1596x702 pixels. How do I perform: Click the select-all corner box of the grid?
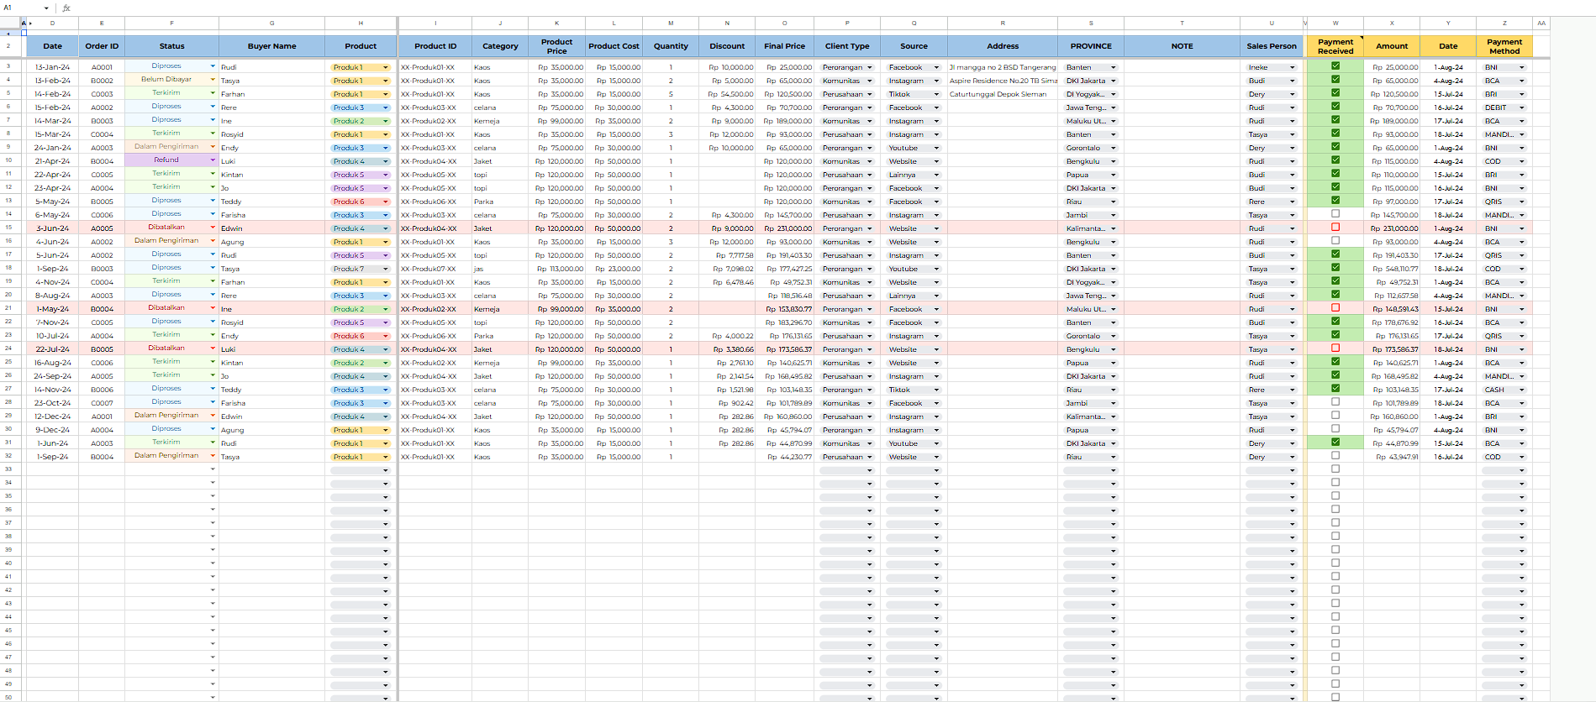pyautogui.click(x=8, y=24)
